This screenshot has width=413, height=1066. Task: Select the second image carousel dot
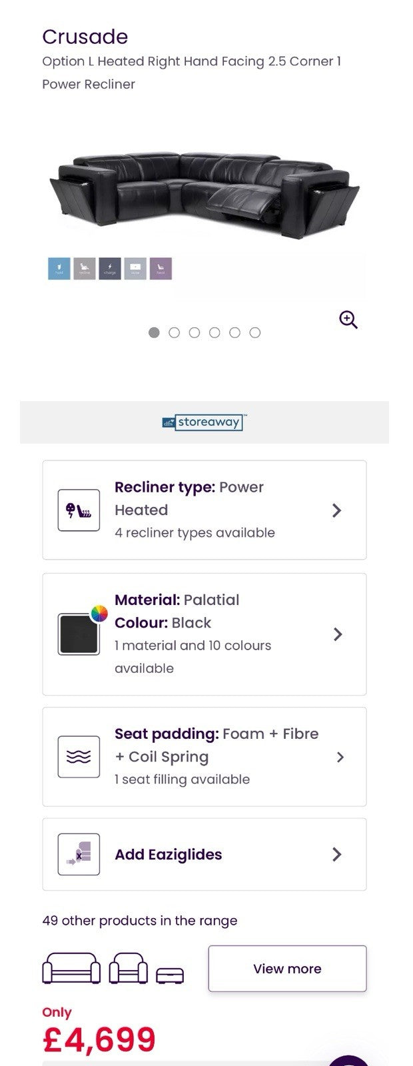(x=175, y=332)
